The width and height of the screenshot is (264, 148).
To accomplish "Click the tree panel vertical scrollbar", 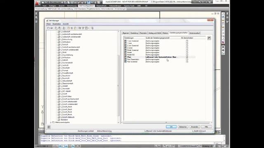I will point(118,85).
